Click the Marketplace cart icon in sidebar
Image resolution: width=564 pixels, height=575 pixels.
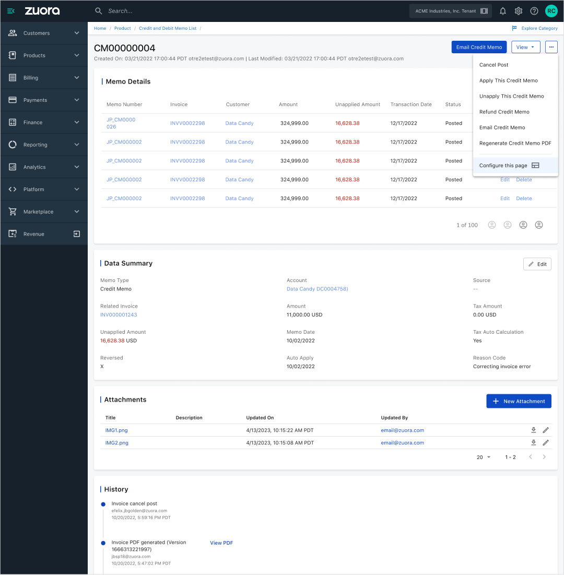(12, 212)
